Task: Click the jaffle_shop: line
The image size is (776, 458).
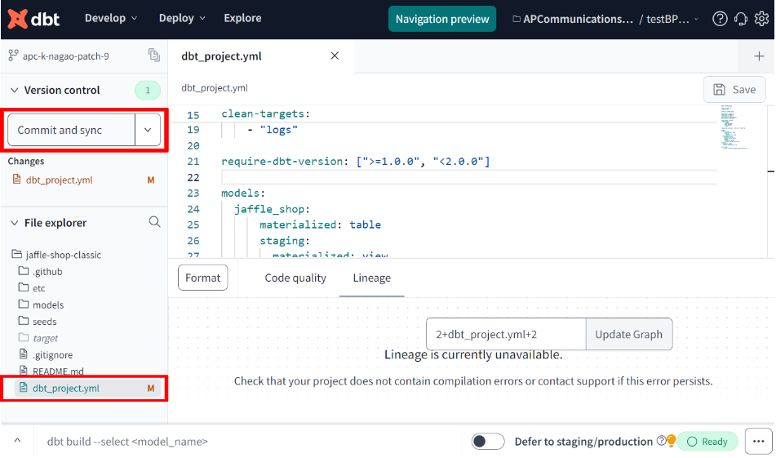Action: (272, 209)
